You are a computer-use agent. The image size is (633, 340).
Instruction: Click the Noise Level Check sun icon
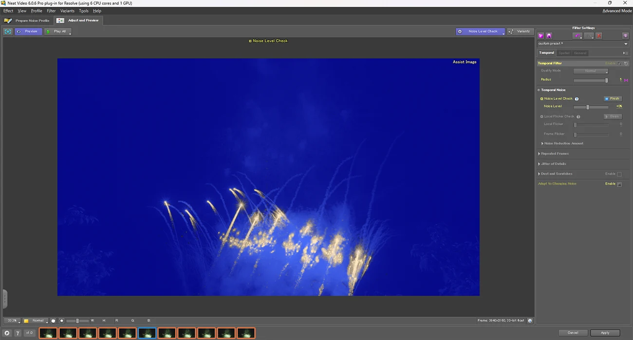[541, 99]
